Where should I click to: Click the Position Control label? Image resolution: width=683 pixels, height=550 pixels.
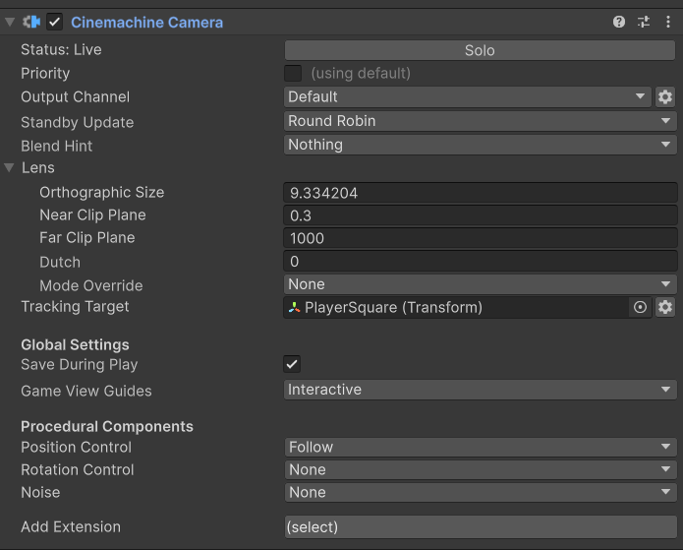pyautogui.click(x=77, y=447)
